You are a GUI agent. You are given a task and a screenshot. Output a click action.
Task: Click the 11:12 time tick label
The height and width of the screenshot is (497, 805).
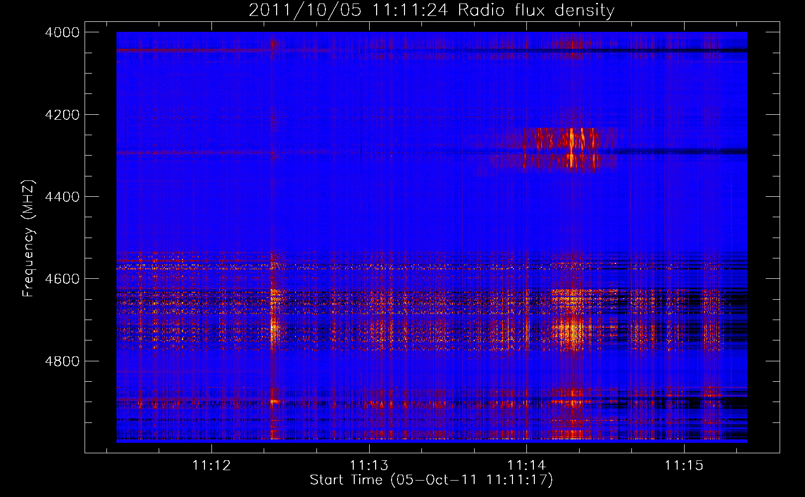tap(212, 466)
